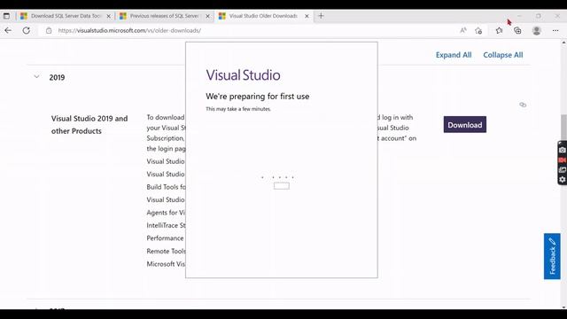Click the Performance list entry
Screen dimensions: 567x319
tap(166, 238)
